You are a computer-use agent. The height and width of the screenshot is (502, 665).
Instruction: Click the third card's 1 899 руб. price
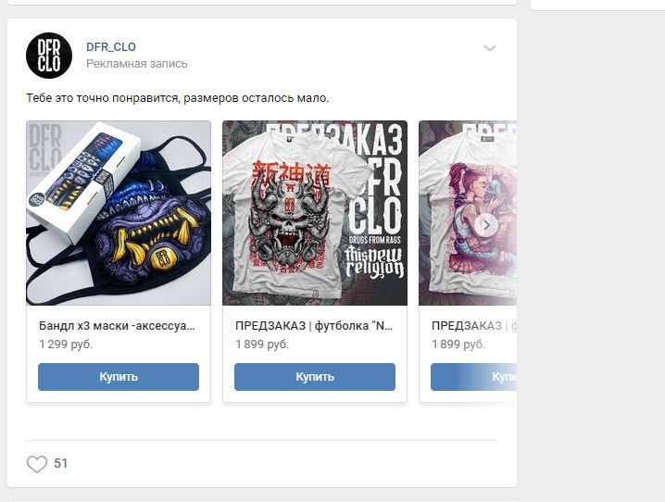[458, 344]
